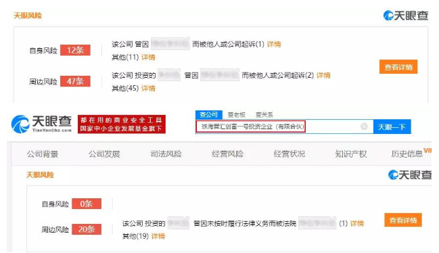Open the 公司背景 navigation tab
This screenshot has height=253, width=439.
point(43,154)
